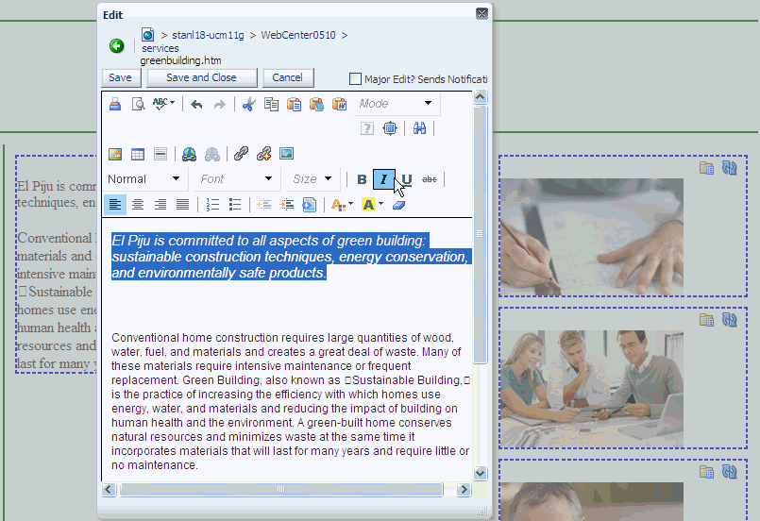
Task: Insert a table
Action: point(138,154)
